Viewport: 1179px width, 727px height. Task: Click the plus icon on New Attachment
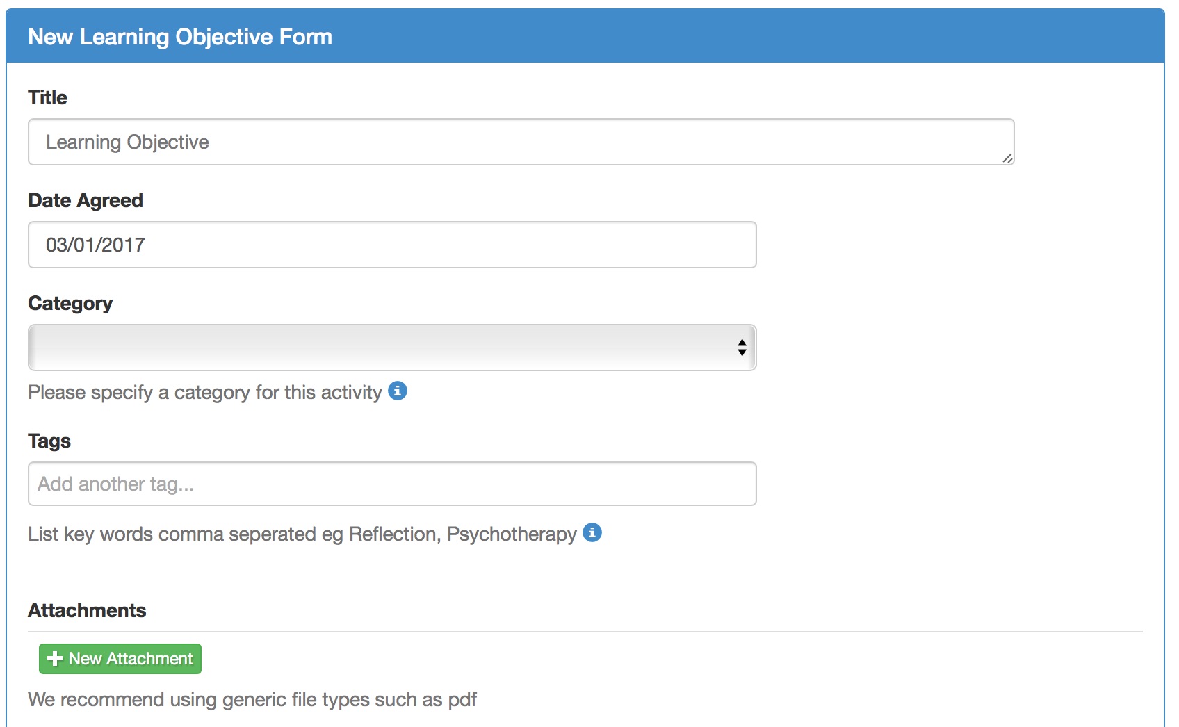click(55, 659)
